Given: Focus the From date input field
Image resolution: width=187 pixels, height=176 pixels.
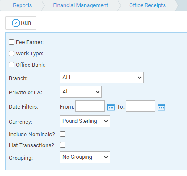Looking at the screenshot, I should tap(90, 106).
